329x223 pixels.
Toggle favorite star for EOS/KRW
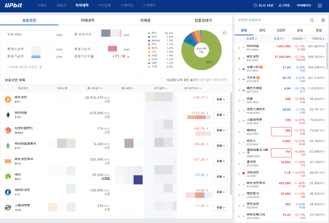point(239,142)
